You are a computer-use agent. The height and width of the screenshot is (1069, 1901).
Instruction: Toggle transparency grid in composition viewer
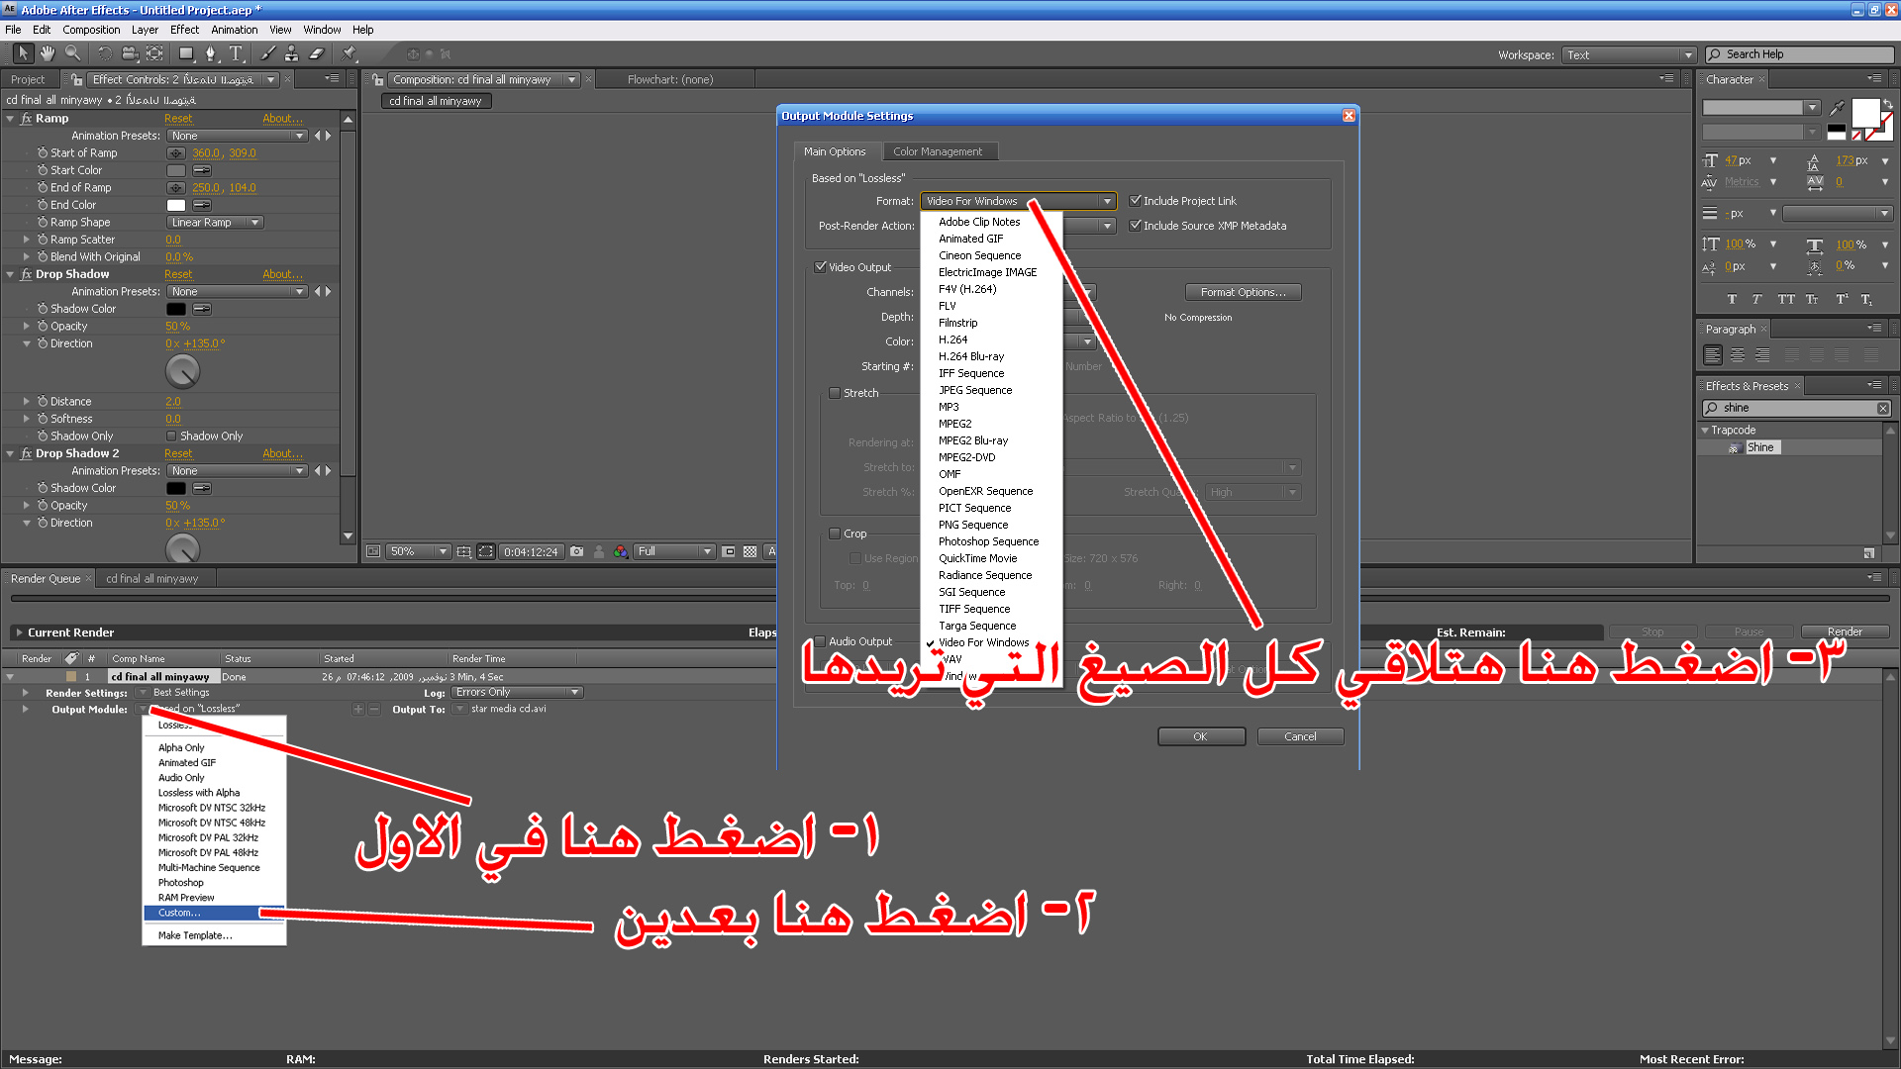tap(750, 551)
